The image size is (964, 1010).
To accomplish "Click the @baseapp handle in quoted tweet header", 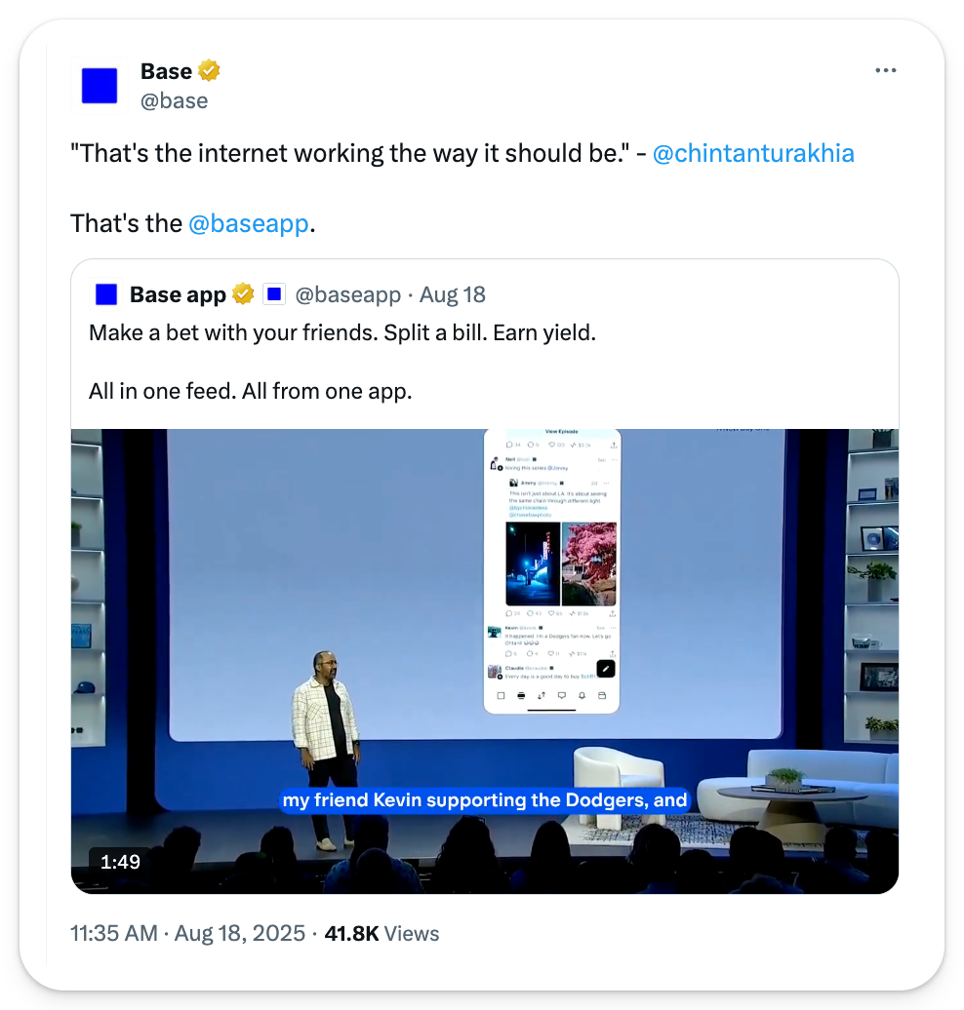I will coord(348,294).
